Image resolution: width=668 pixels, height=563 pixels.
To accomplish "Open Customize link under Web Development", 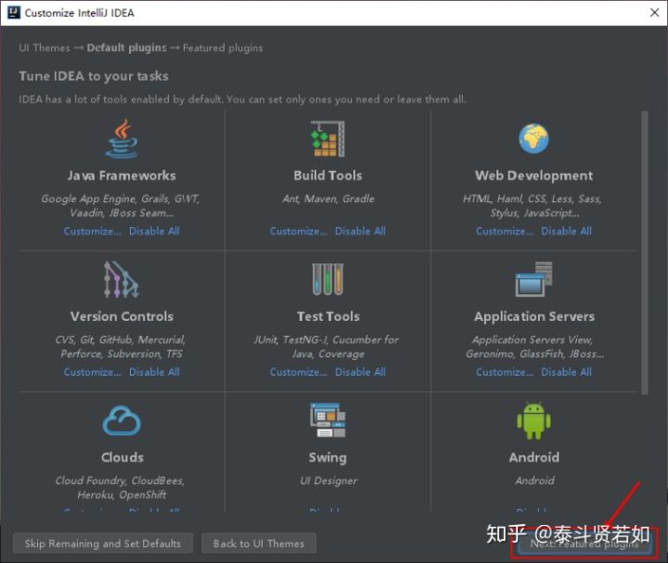I will tap(505, 231).
